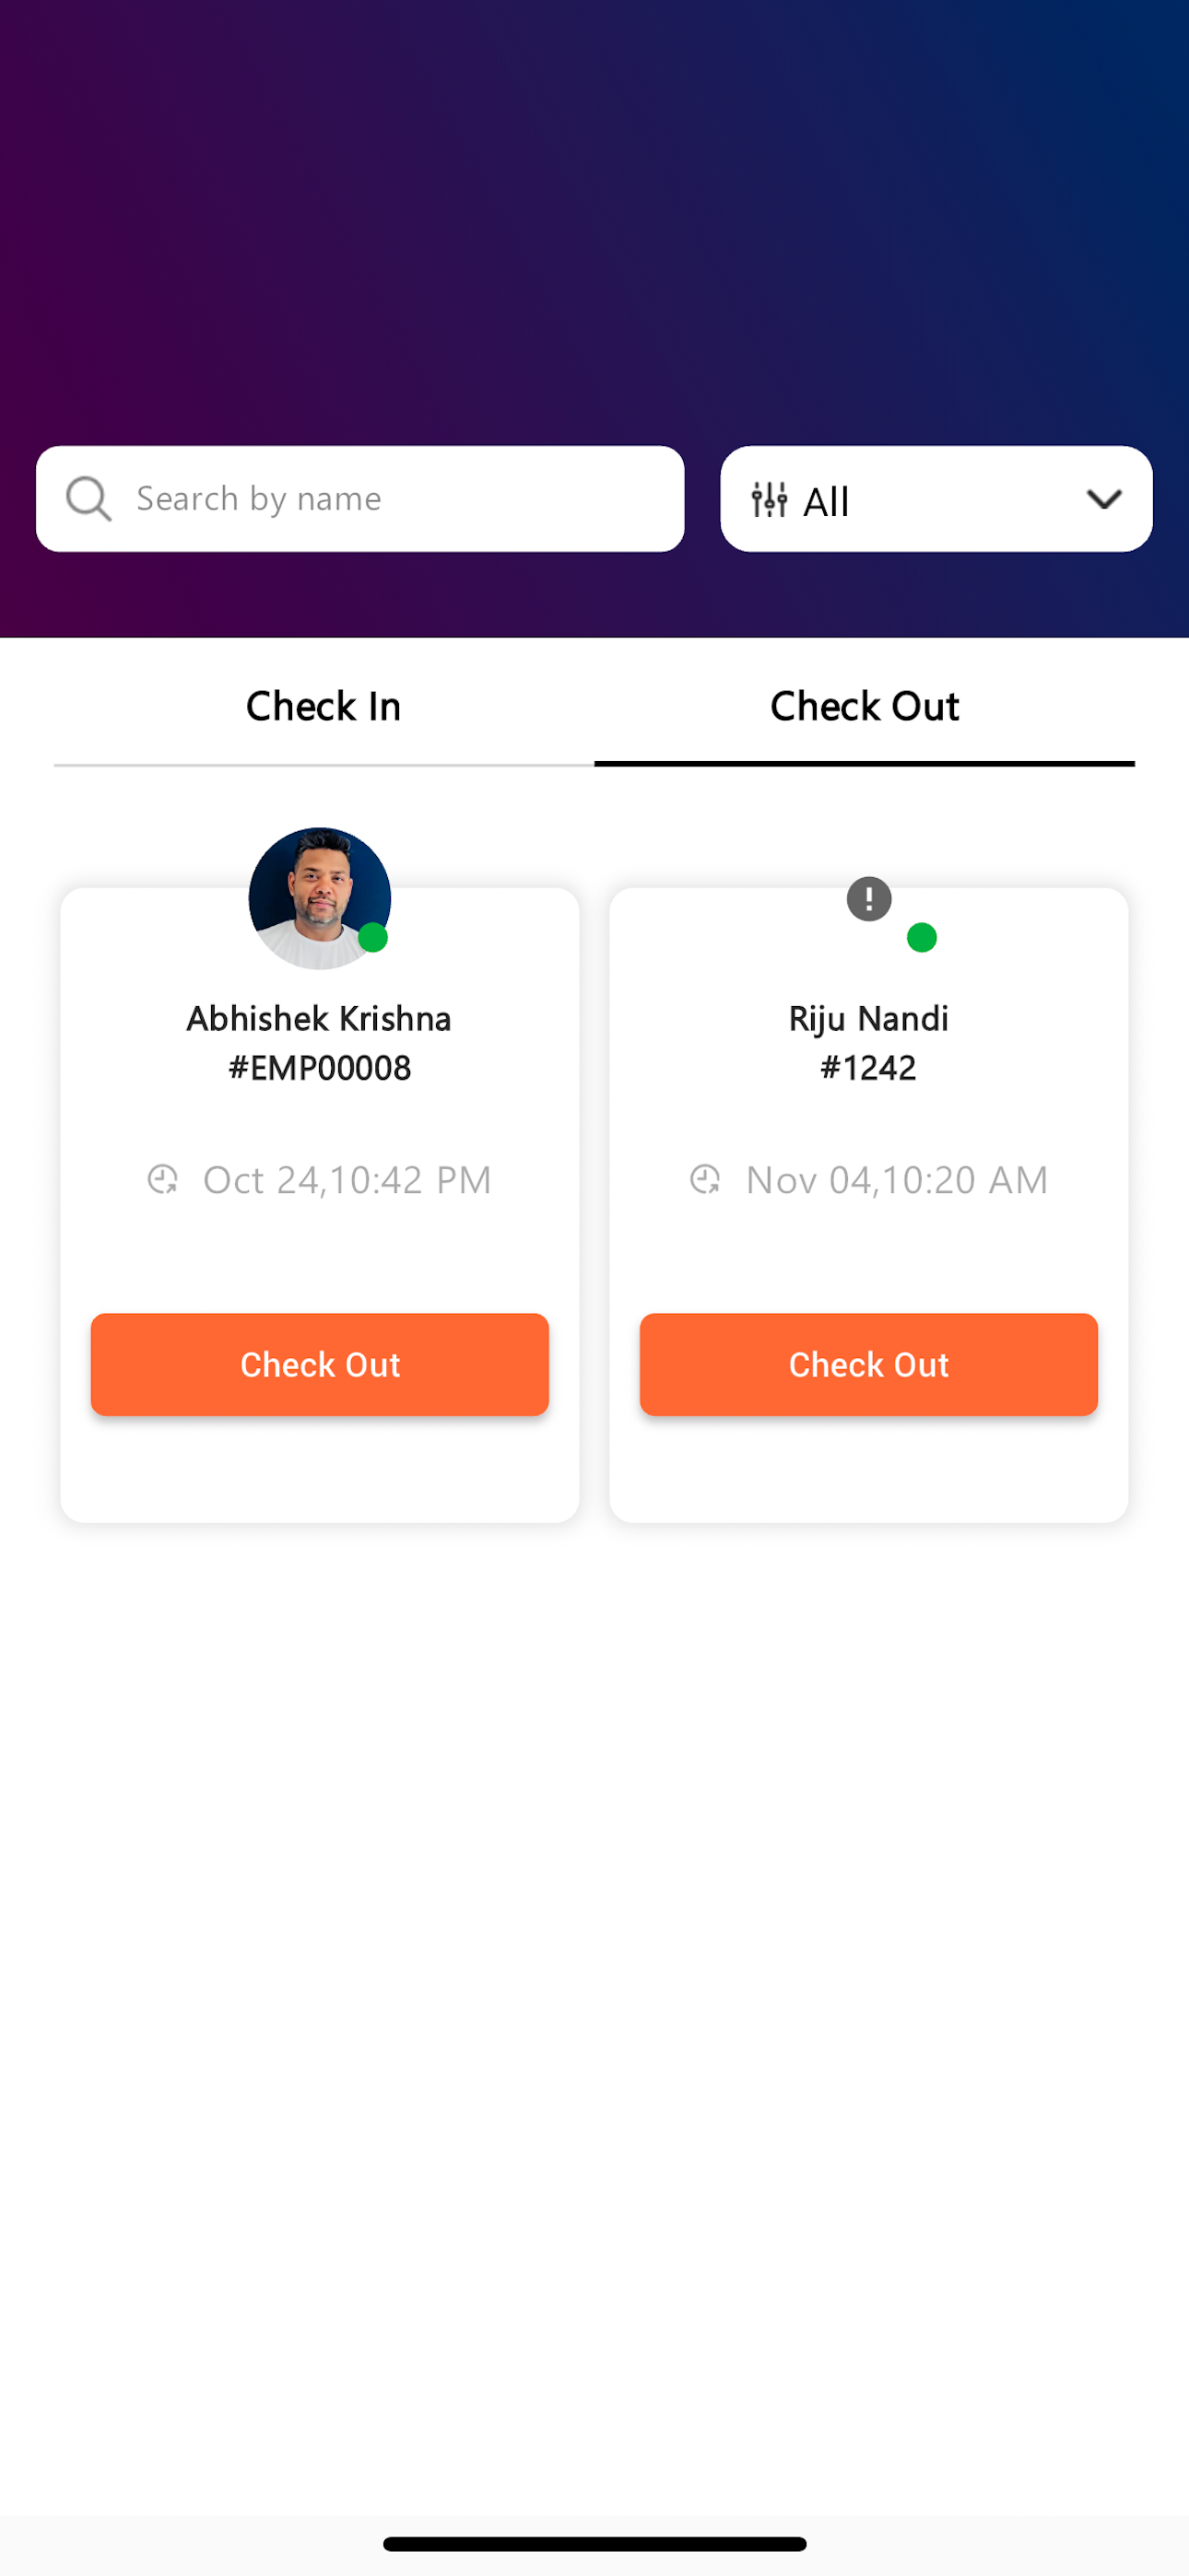Tap the home indicator bar

tap(594, 2544)
